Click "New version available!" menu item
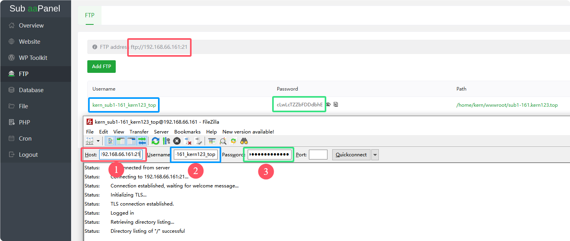This screenshot has height=241, width=570. 248,132
